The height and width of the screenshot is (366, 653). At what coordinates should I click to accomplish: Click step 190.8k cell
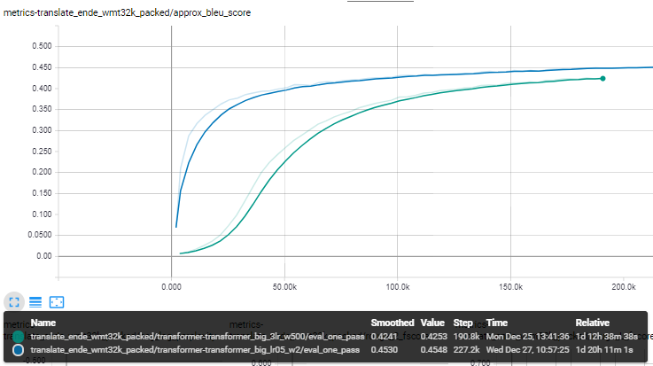pyautogui.click(x=466, y=337)
